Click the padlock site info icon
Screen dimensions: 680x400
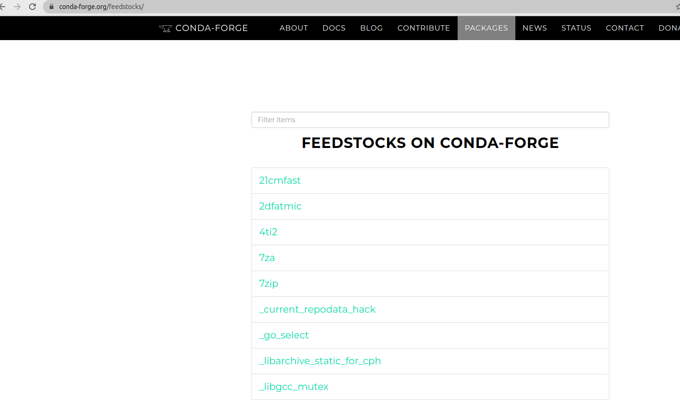(52, 7)
